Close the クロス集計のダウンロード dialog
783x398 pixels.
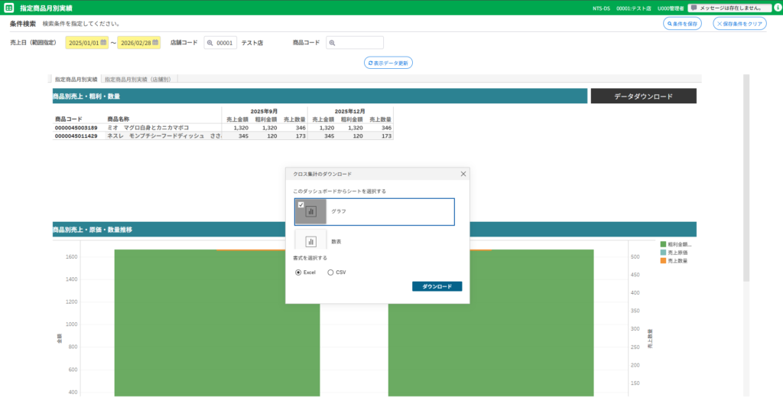click(463, 174)
